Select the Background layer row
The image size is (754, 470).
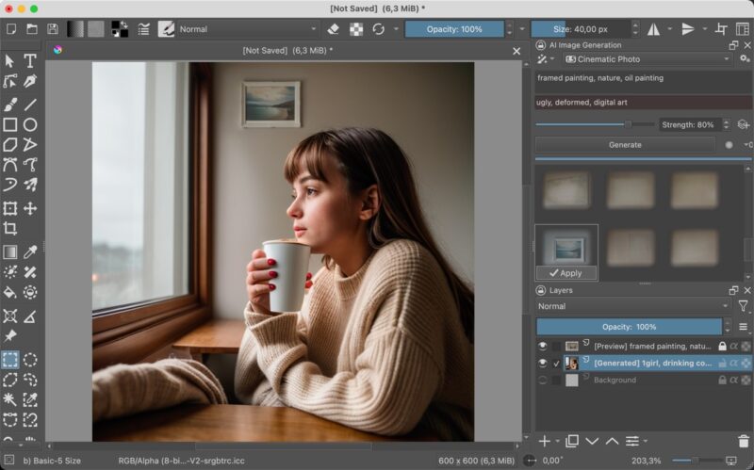tap(644, 381)
